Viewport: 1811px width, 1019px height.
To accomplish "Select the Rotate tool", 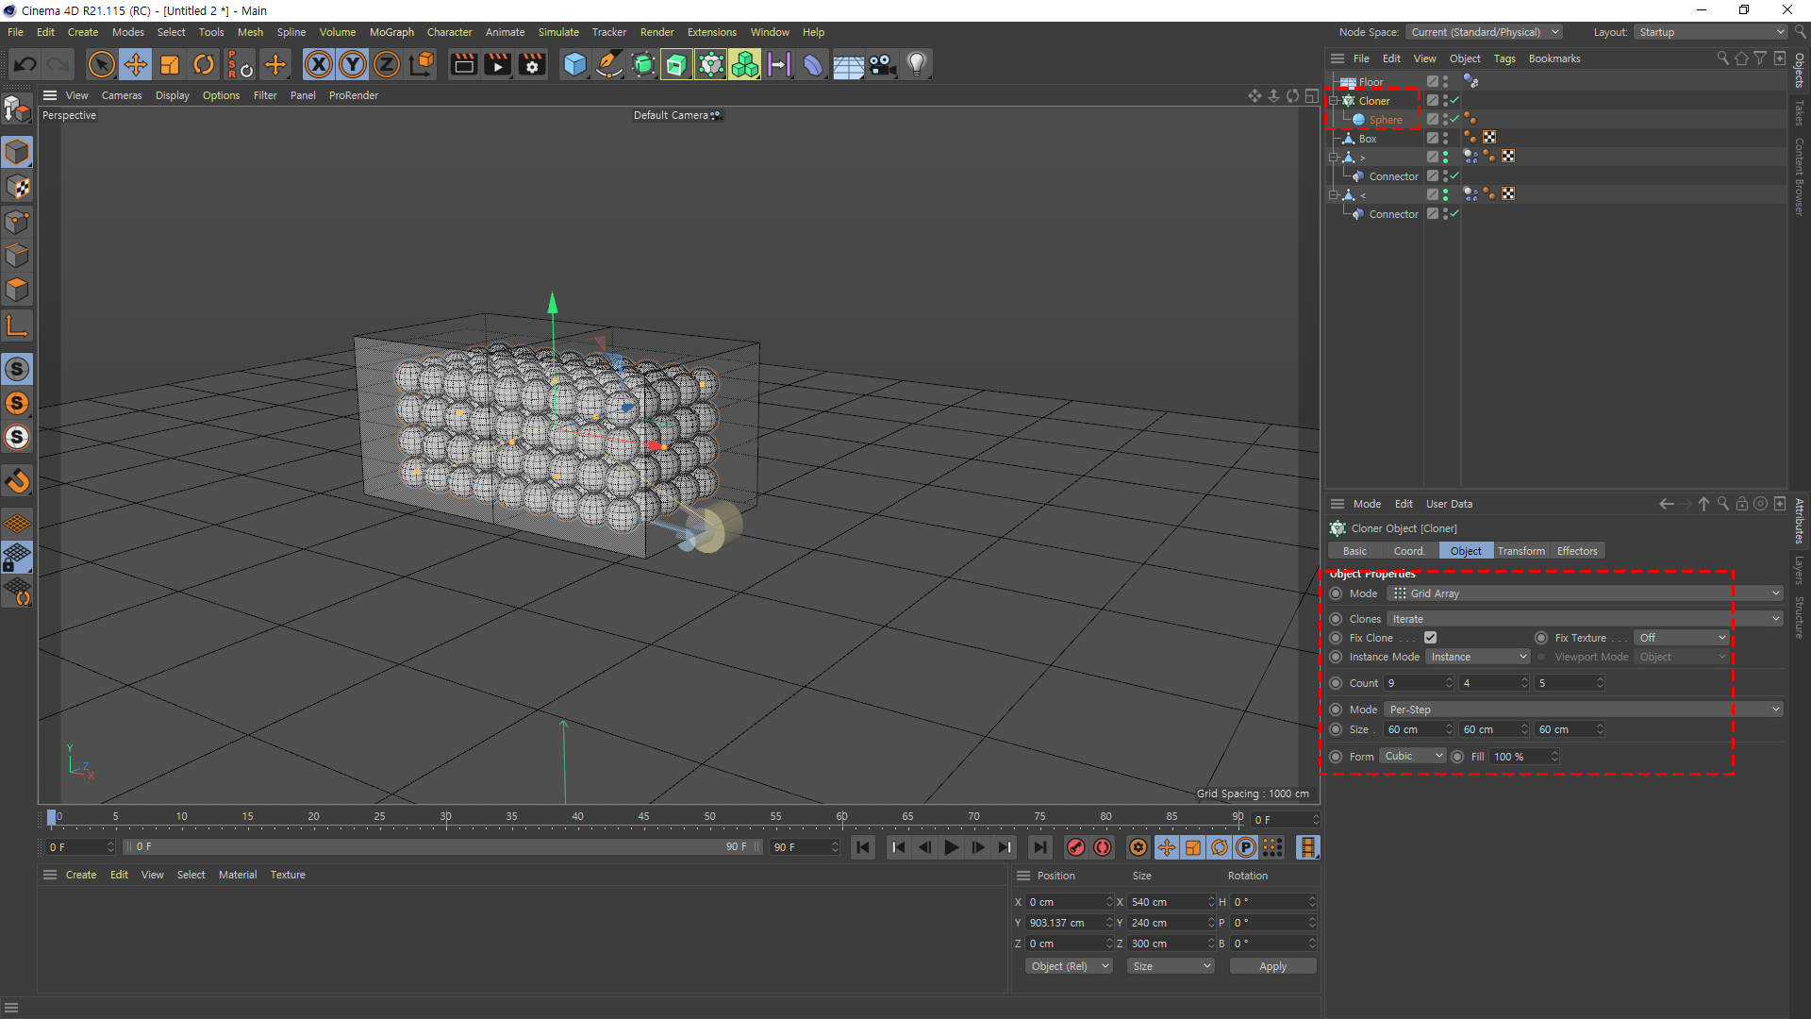I will coord(204,64).
